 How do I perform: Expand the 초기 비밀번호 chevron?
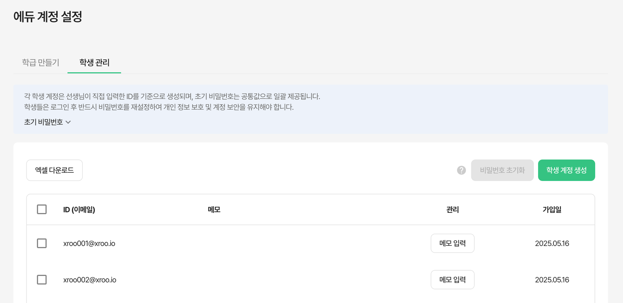tap(68, 122)
